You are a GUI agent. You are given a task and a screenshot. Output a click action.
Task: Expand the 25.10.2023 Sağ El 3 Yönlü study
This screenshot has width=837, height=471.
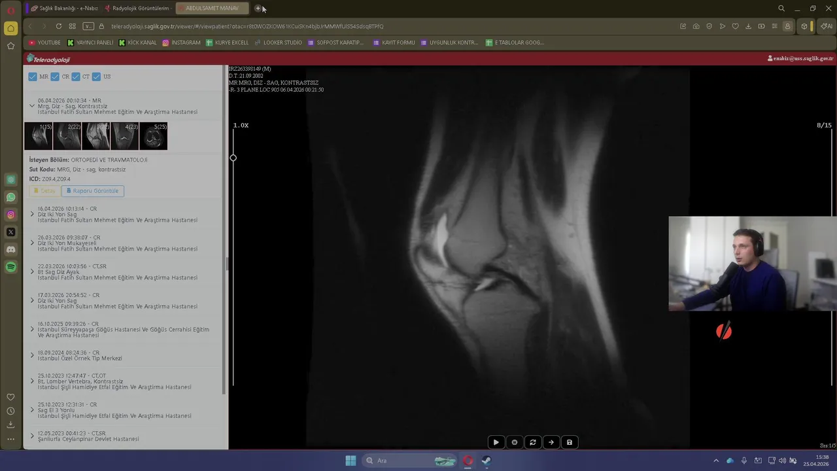(32, 410)
